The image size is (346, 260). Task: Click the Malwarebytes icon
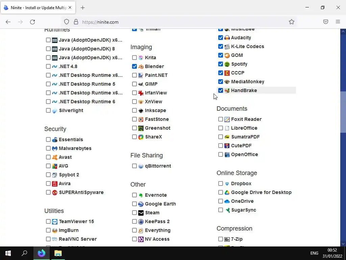55,149
